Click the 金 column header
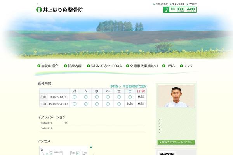The image size is (233, 155). pyautogui.click(x=119, y=91)
